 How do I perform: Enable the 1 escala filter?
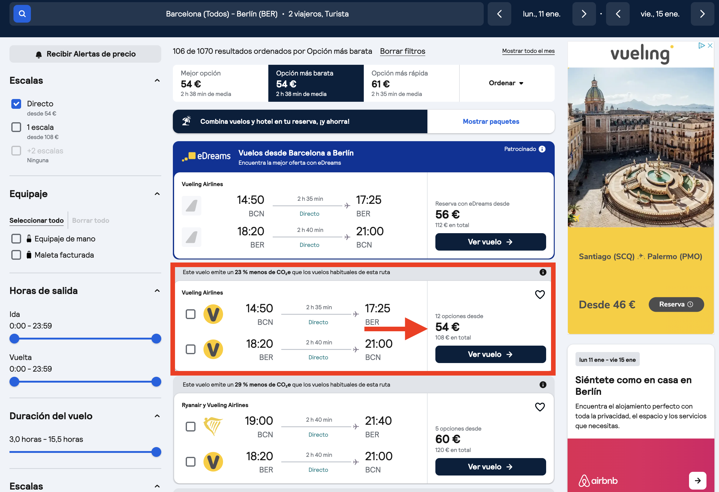pos(16,127)
